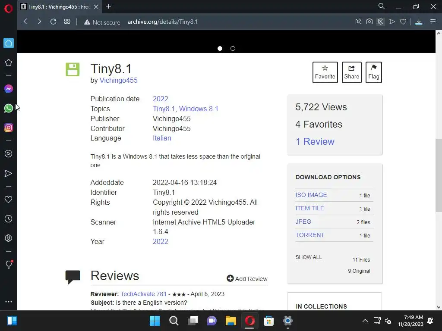Open reviewer TechActivate 781 profile
The height and width of the screenshot is (331, 442).
point(143,294)
